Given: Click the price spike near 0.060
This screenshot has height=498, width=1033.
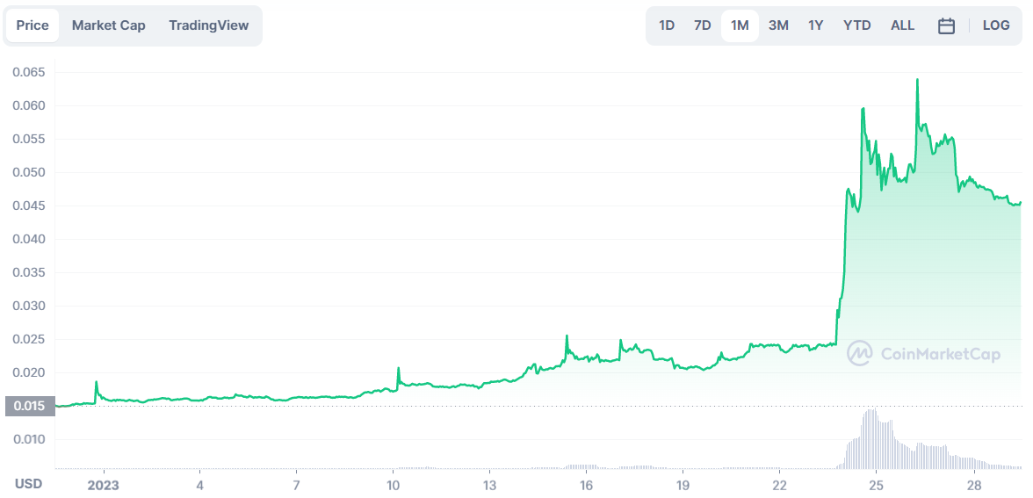Looking at the screenshot, I should point(863,109).
